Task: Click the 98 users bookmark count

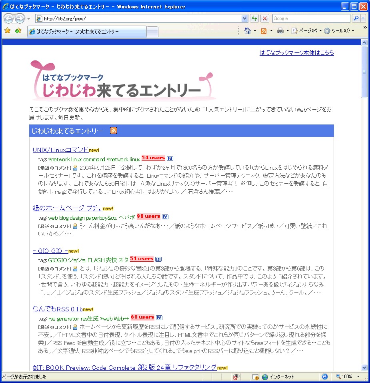Action: (148, 216)
